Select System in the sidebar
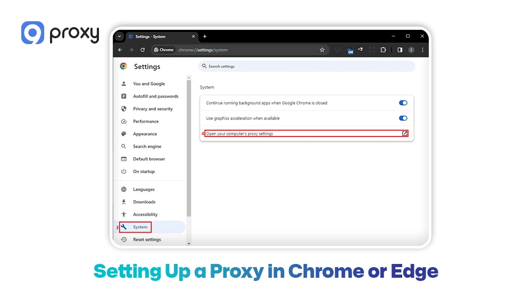This screenshot has height=299, width=532. tap(140, 227)
